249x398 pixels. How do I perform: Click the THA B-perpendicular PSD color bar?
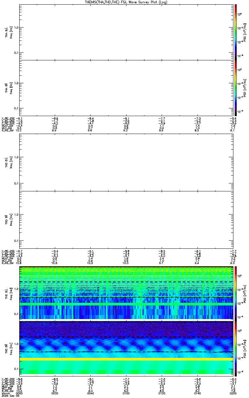[236, 32]
